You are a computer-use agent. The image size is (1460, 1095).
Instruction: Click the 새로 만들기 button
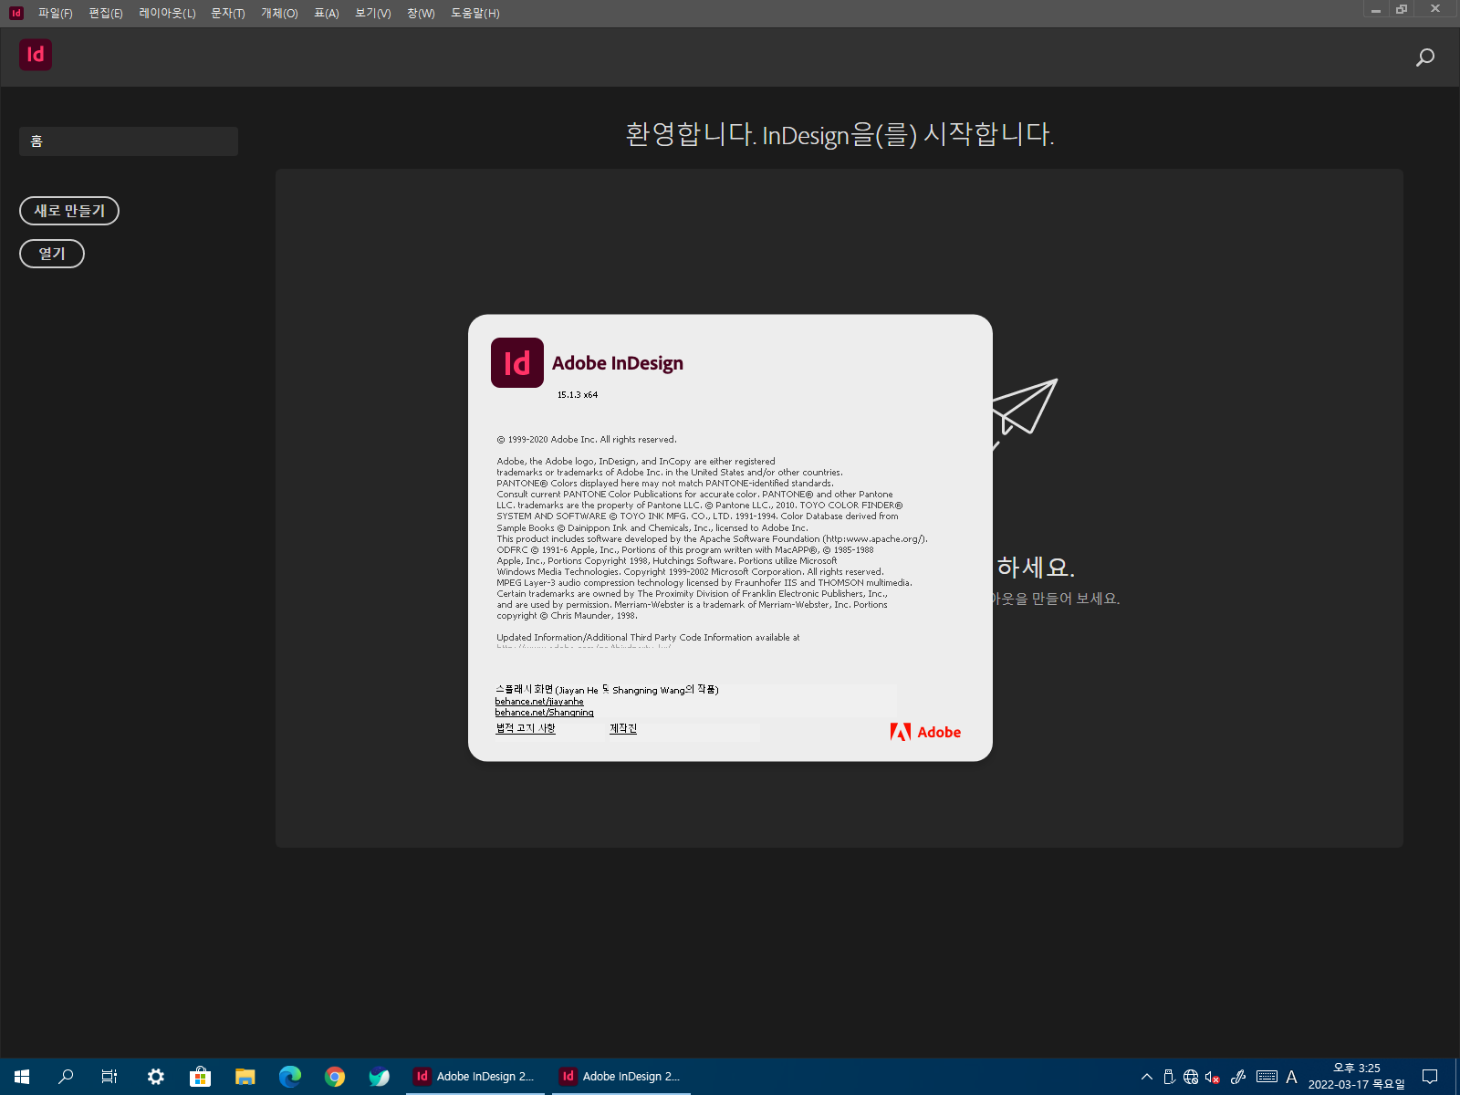(x=69, y=211)
